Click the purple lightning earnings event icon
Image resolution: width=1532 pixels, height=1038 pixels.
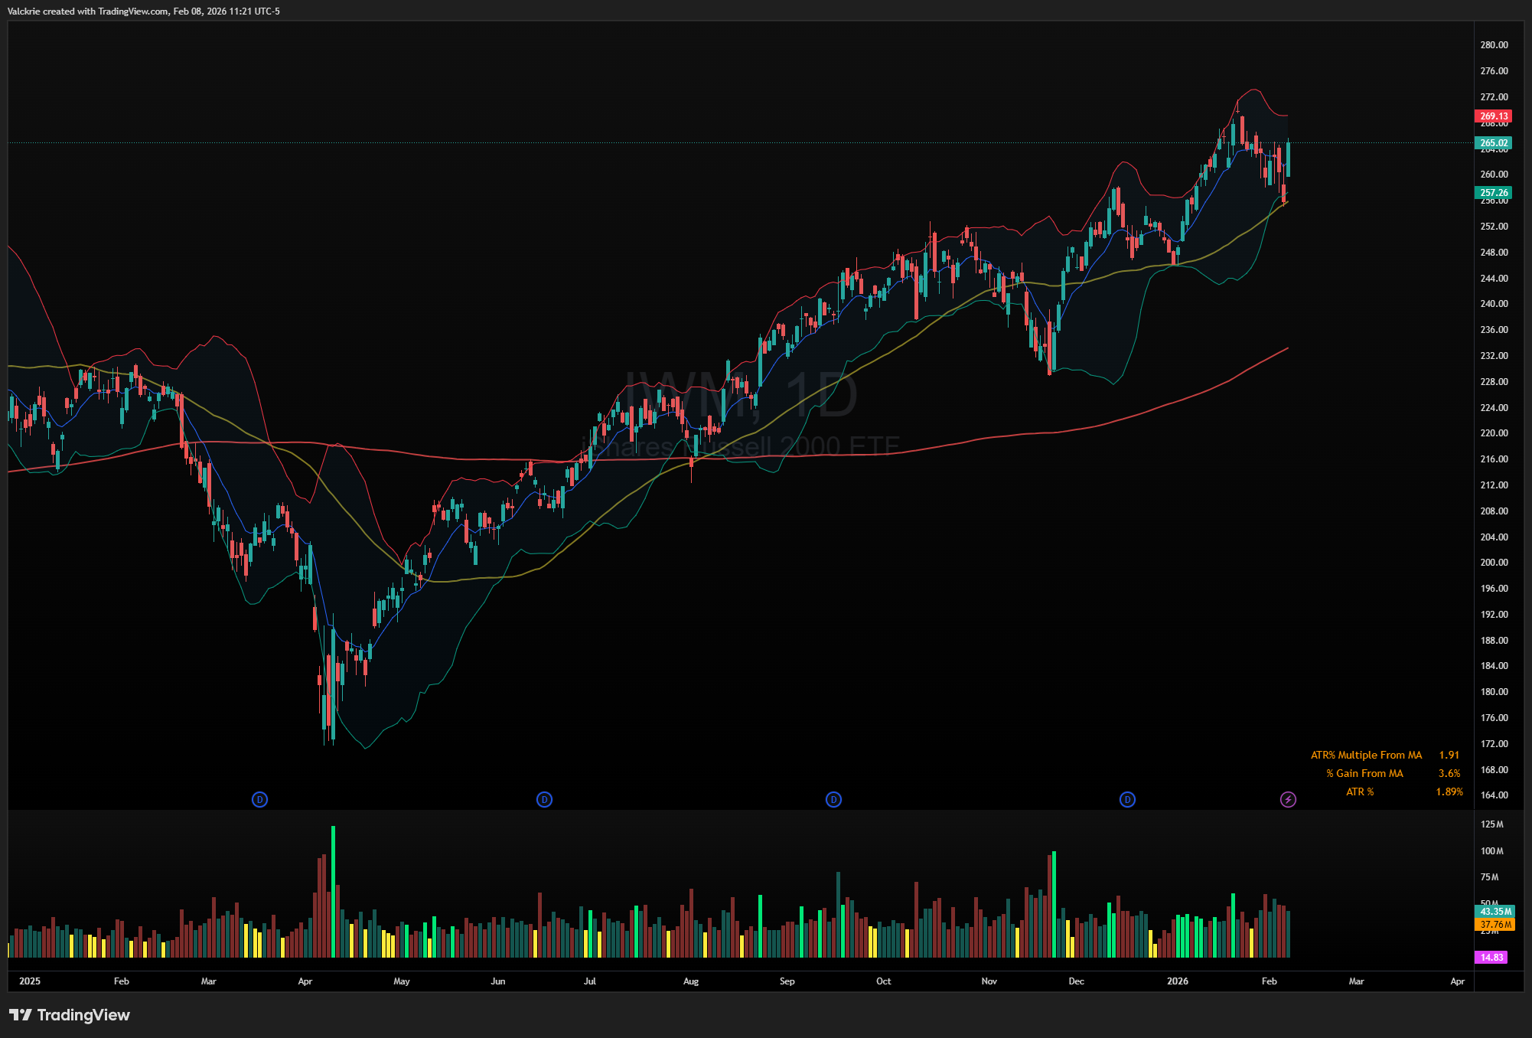(1288, 800)
